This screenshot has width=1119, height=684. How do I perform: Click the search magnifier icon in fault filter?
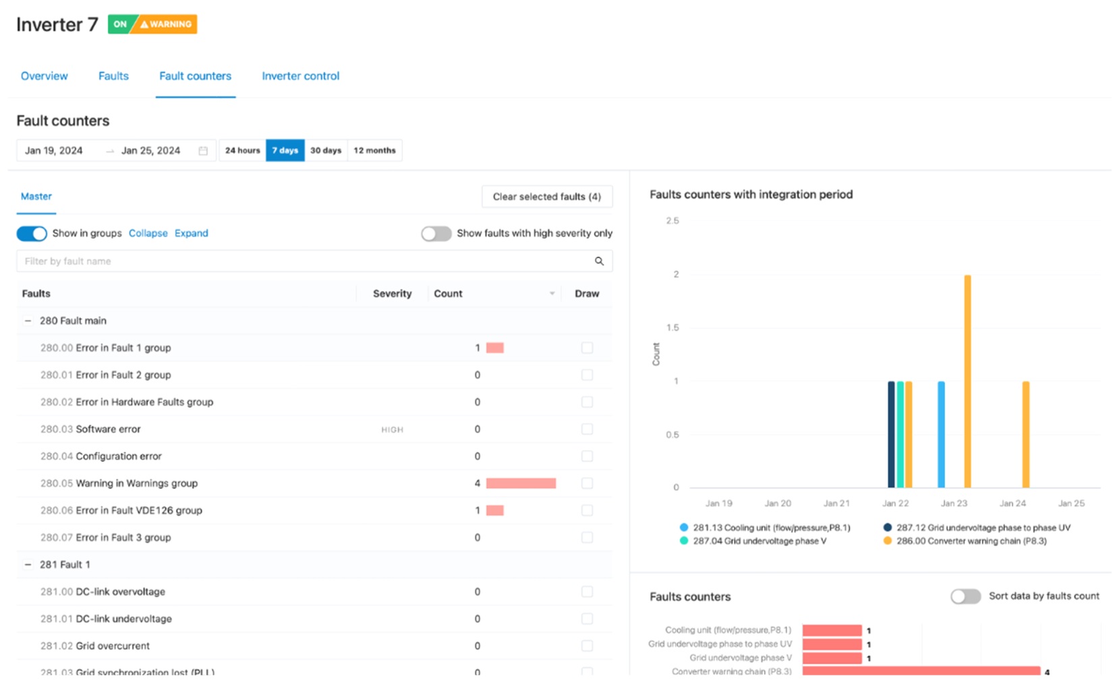pyautogui.click(x=599, y=261)
